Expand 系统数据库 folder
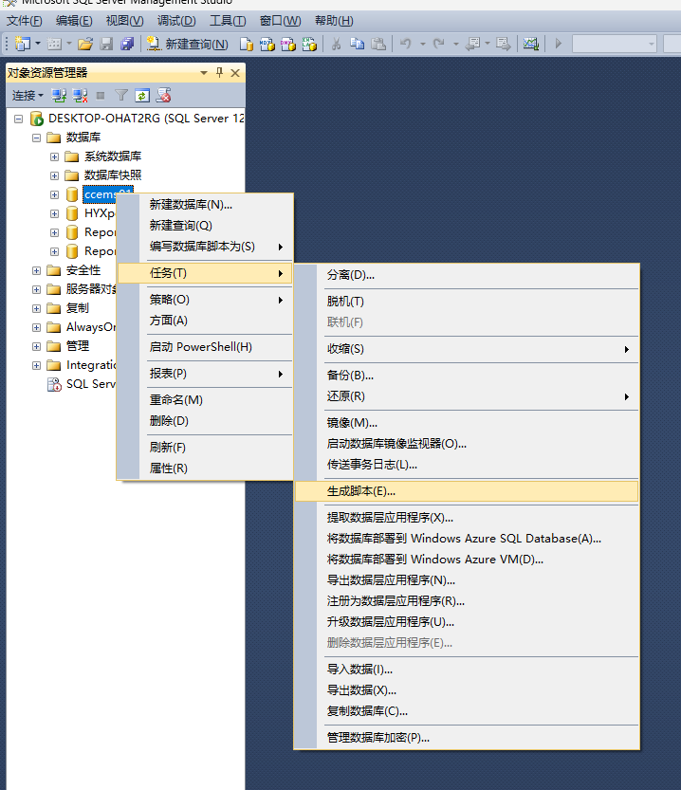The height and width of the screenshot is (790, 681). (54, 156)
